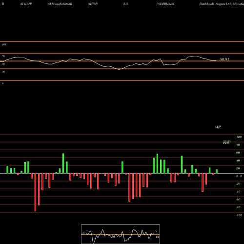The image size is (244, 244).
Task: Click the value 9 in mini chart
Action: coord(156,231)
